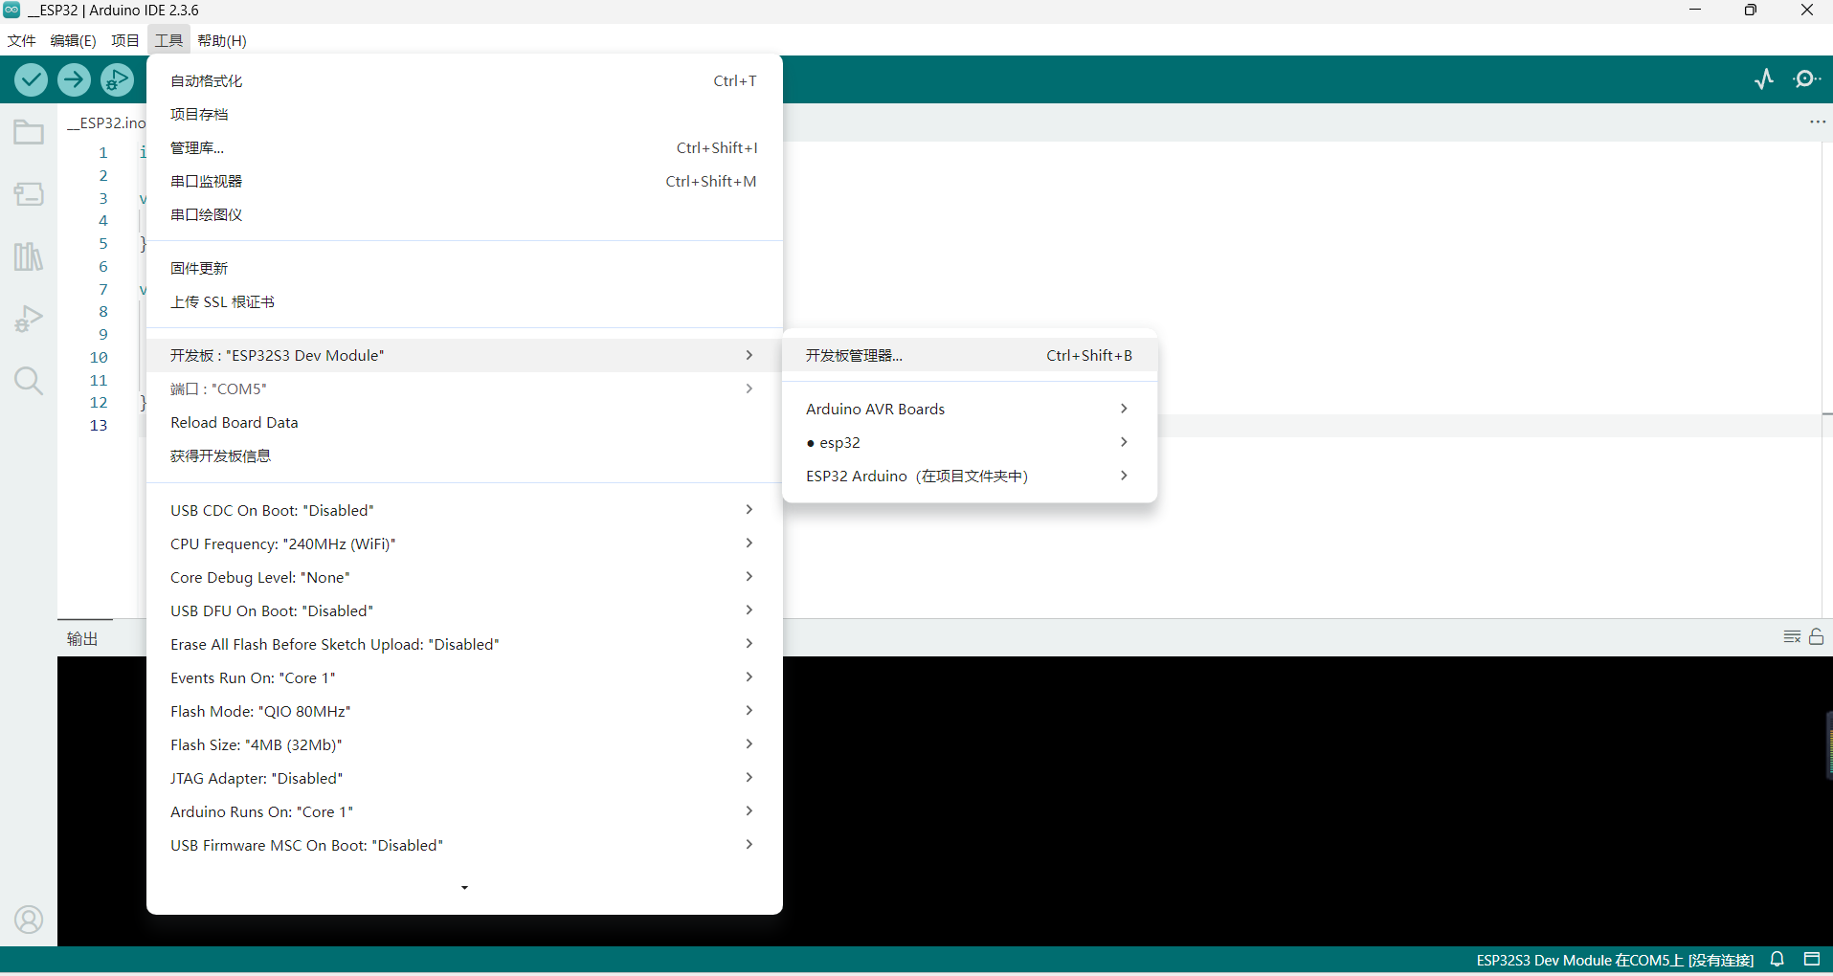Click the Verify checkmark button

31,79
